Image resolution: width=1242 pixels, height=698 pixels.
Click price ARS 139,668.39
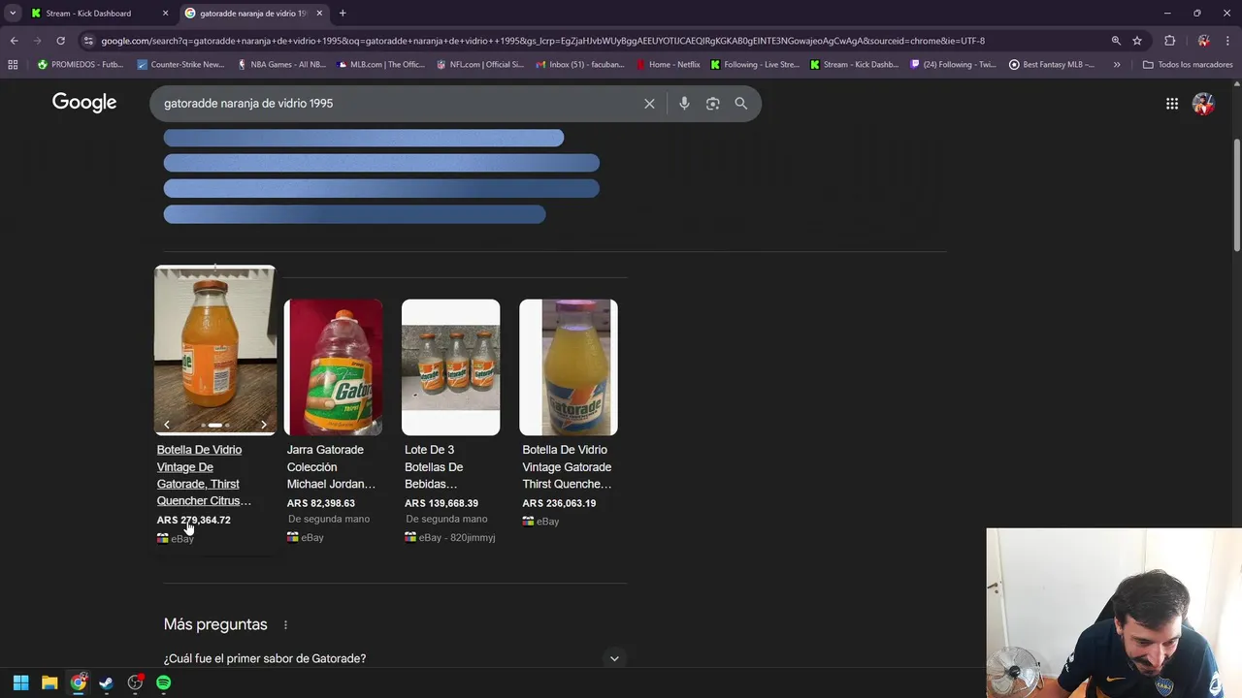tap(441, 503)
